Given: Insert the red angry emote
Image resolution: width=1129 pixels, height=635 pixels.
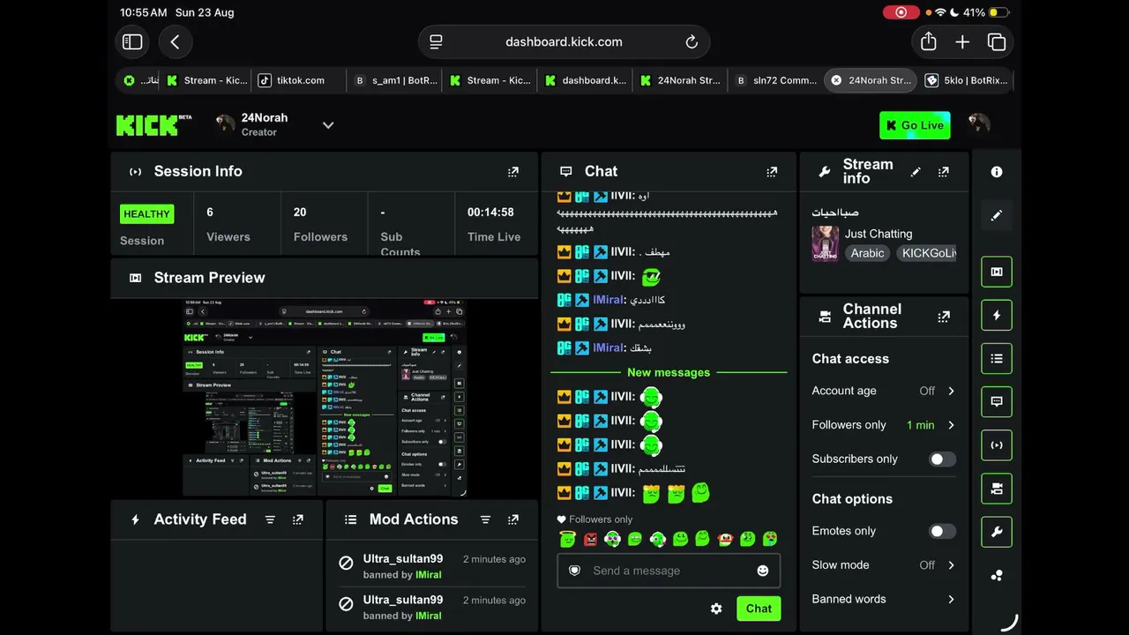Looking at the screenshot, I should 590,539.
